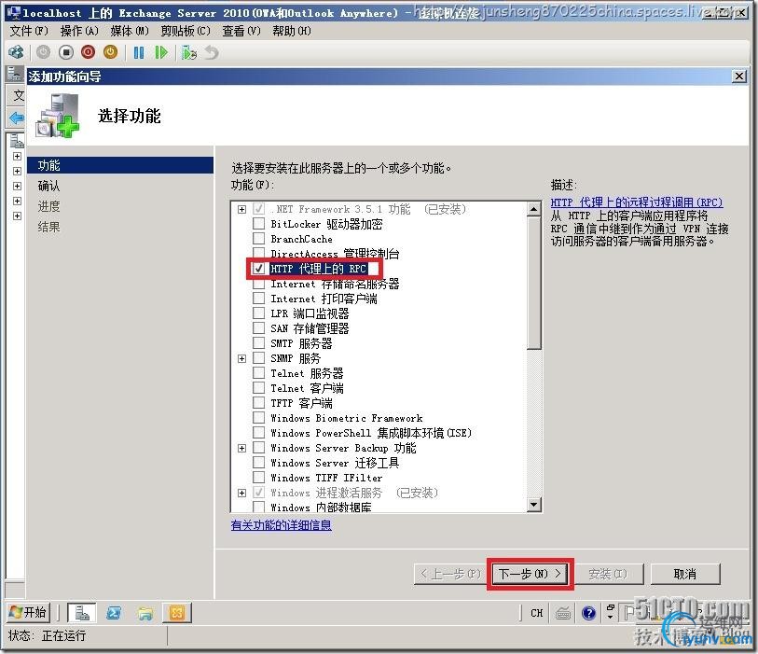Open HTTP 代理上的远程过程调用(RPC) description link

[x=637, y=202]
